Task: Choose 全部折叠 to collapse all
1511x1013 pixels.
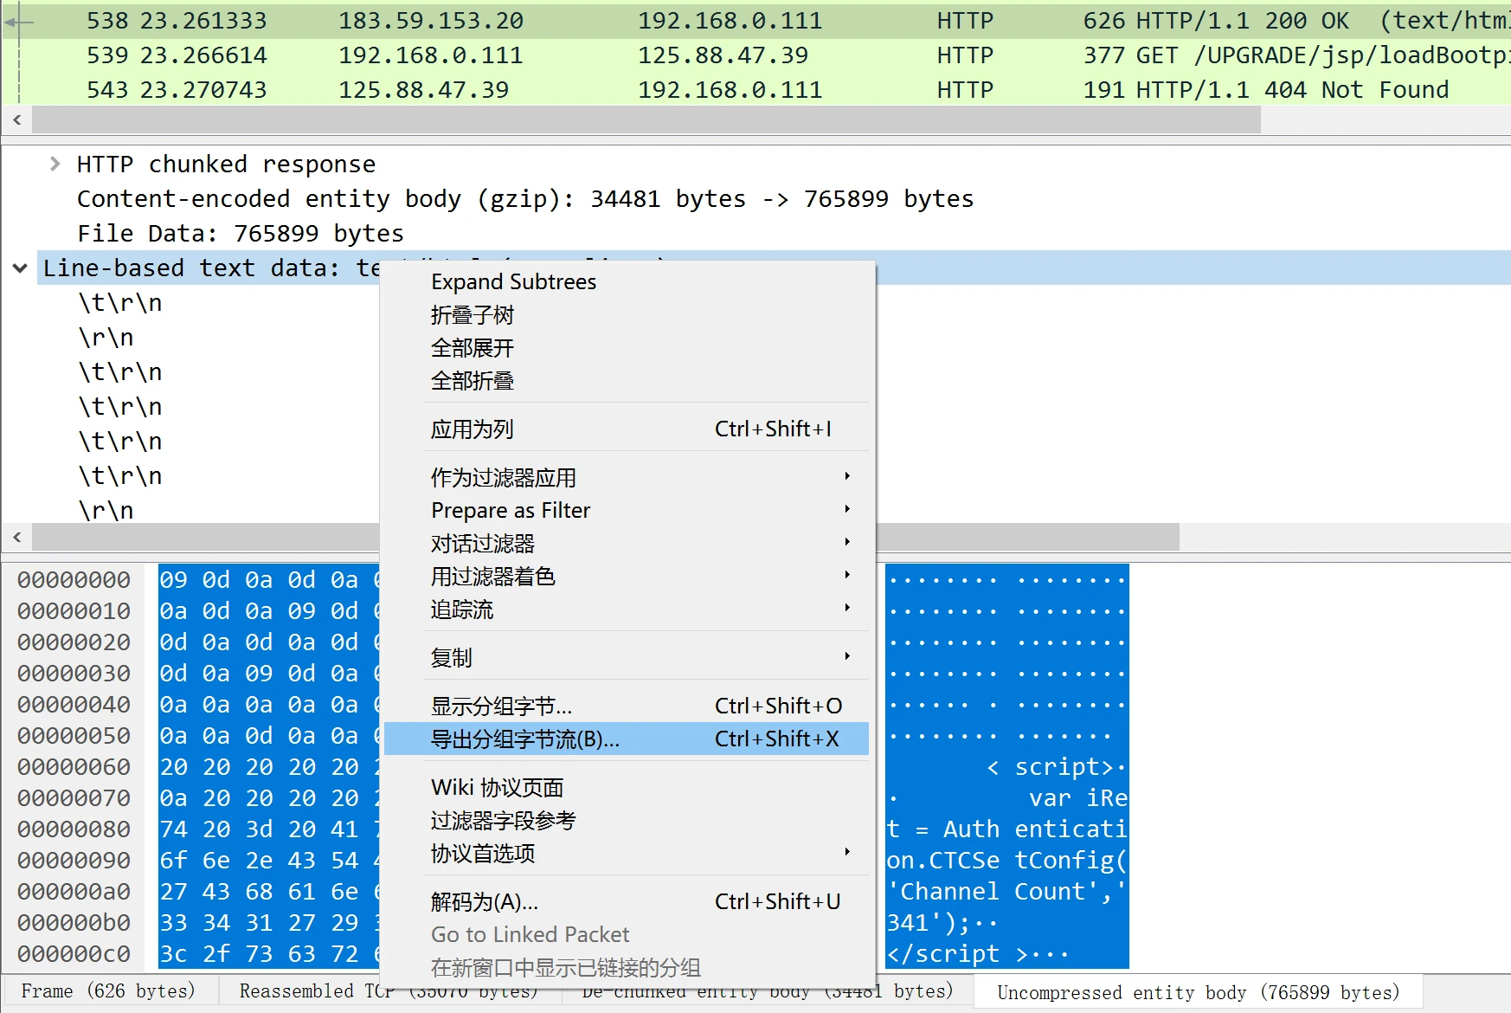Action: (473, 381)
